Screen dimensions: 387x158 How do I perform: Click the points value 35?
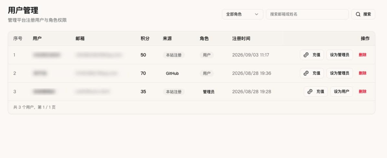(x=143, y=92)
